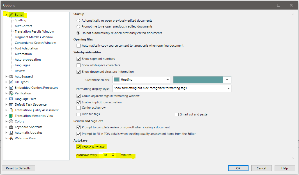Open Verification settings via its checkmark document icon
This screenshot has width=299, height=175.
click(11, 93)
